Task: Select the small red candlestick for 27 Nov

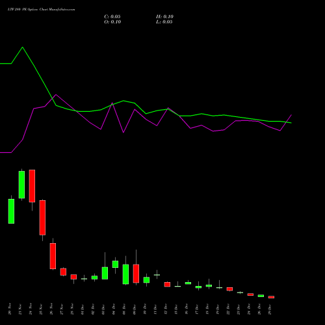Action: (x=63, y=272)
